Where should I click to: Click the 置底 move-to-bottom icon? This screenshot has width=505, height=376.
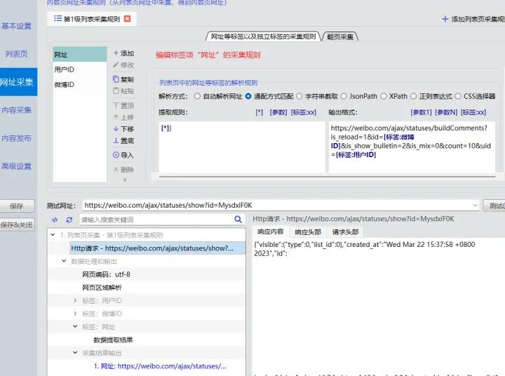(116, 140)
